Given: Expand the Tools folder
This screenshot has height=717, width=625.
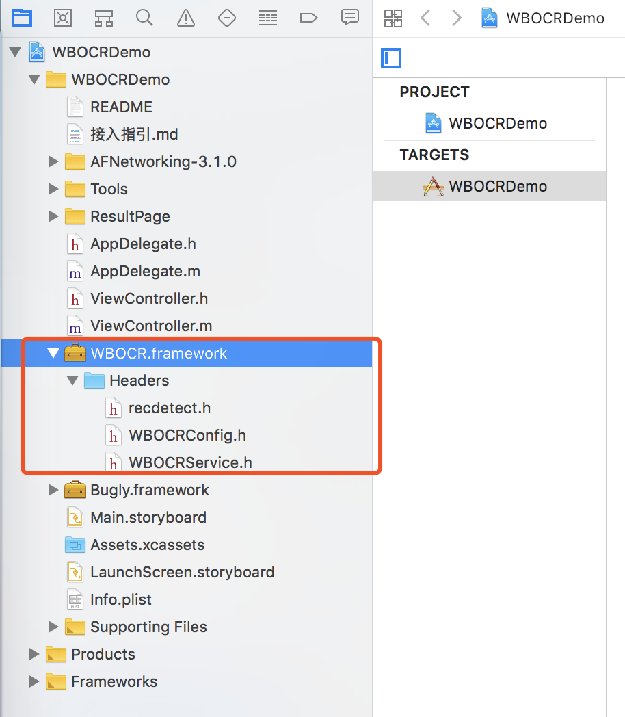Looking at the screenshot, I should tap(53, 189).
